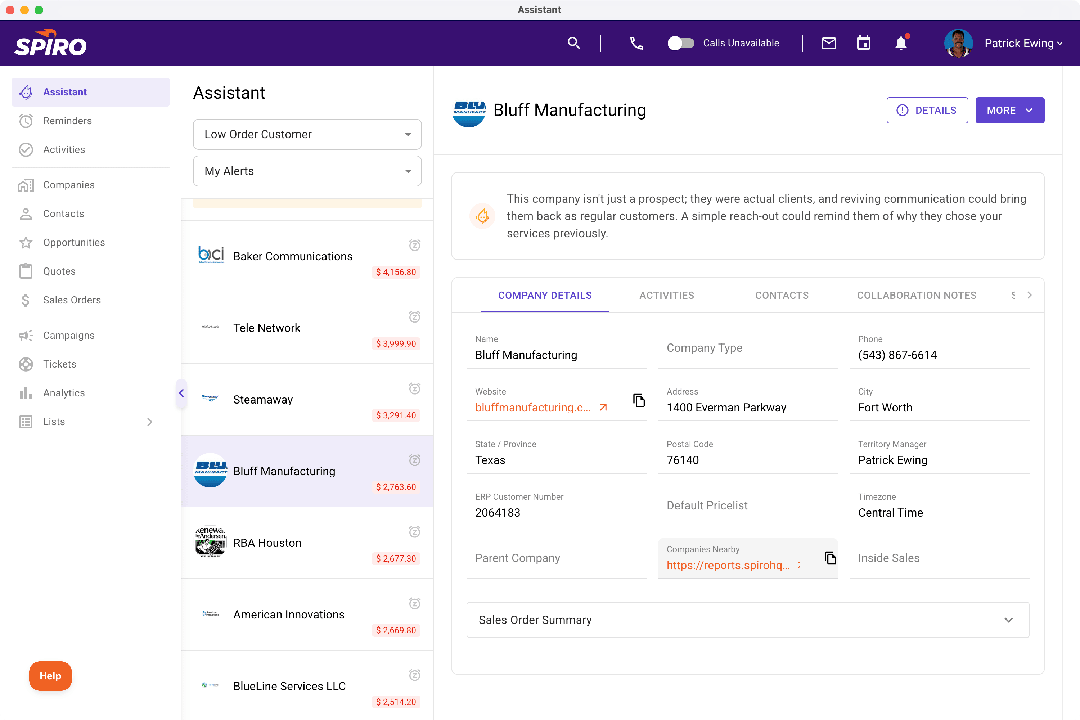The image size is (1080, 720).
Task: Click the Default Pricelist field
Action: click(748, 505)
